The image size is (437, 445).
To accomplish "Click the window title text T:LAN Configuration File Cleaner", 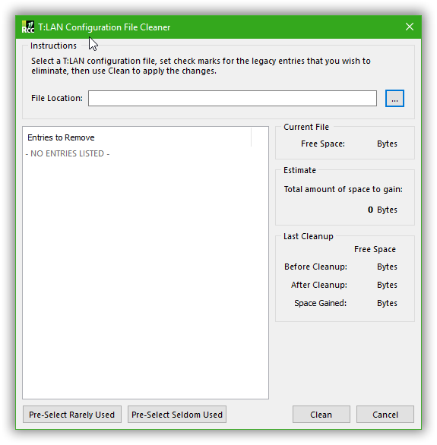I will pyautogui.click(x=104, y=27).
